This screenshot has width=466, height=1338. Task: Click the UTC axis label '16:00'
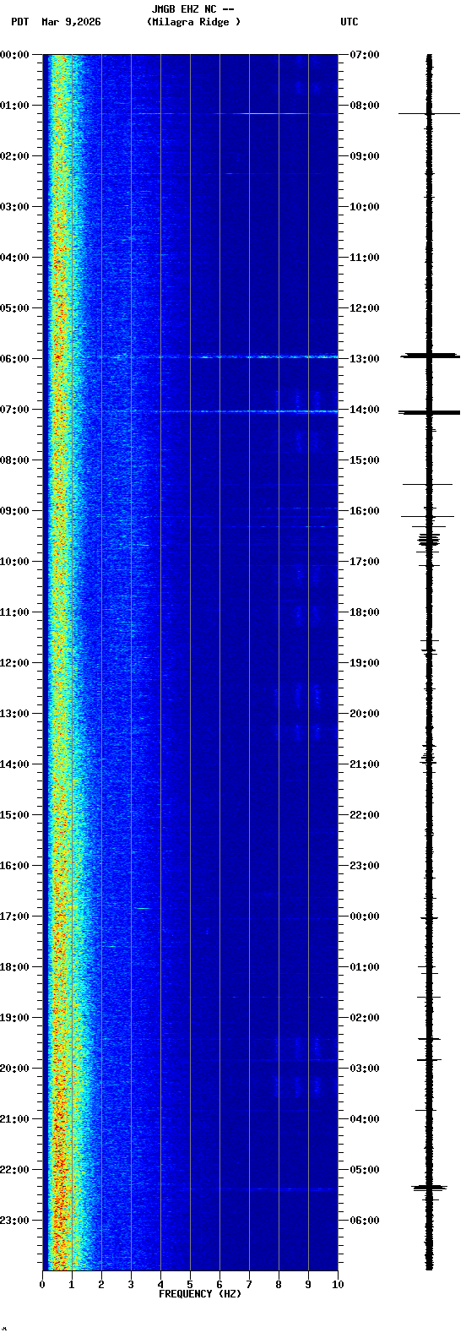click(x=364, y=511)
